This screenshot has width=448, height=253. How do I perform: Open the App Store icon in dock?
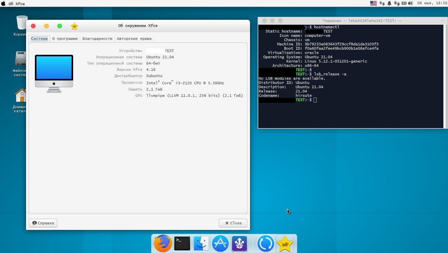tap(220, 244)
